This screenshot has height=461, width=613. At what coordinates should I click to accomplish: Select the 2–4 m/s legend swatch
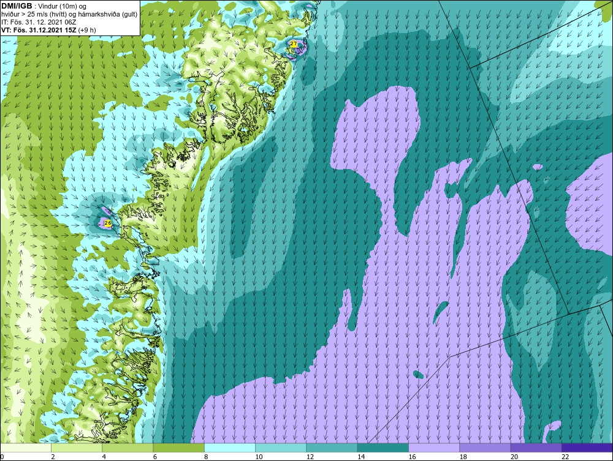coord(77,448)
